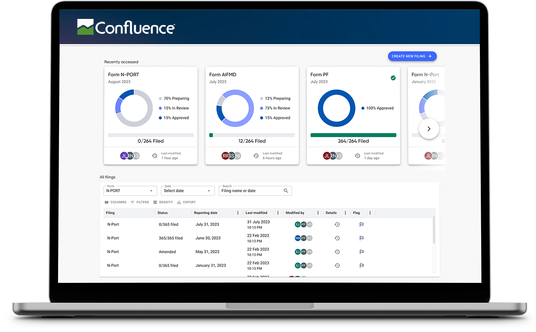This screenshot has height=332, width=536.
Task: Click the history icon in Form N-PORT card
Action: point(154,156)
